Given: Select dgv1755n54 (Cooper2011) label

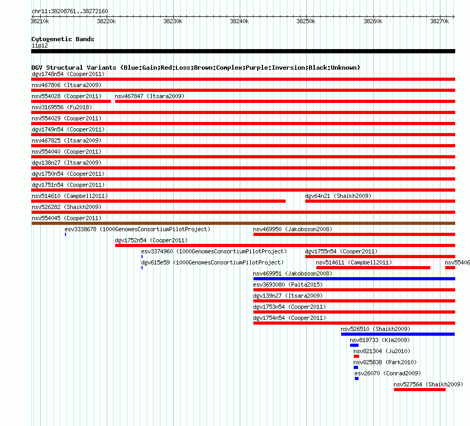Looking at the screenshot, I should coord(341,251).
